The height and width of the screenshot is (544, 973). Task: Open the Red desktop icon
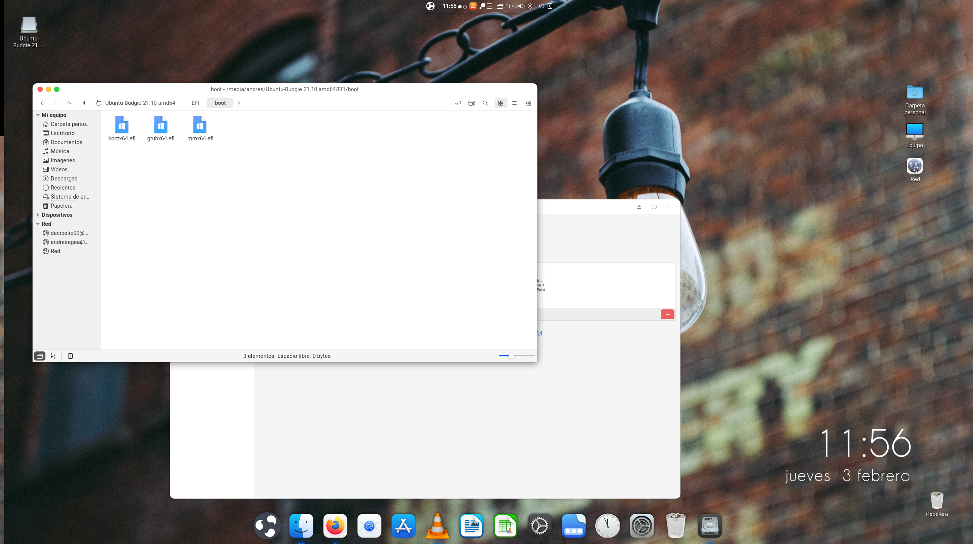(x=915, y=170)
